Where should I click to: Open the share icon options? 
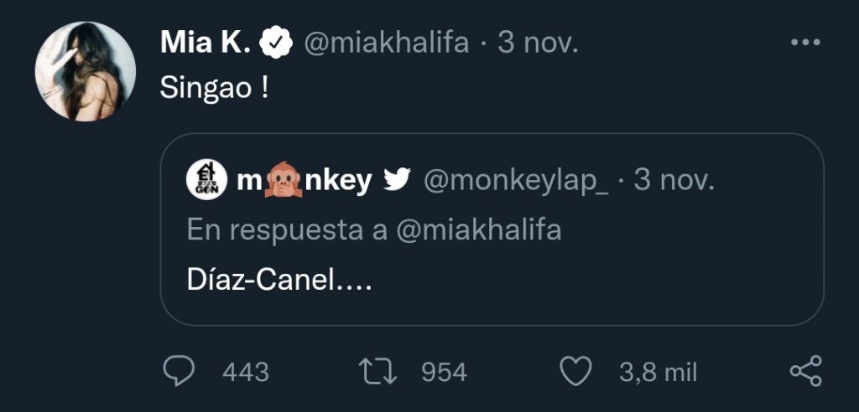coord(806,371)
